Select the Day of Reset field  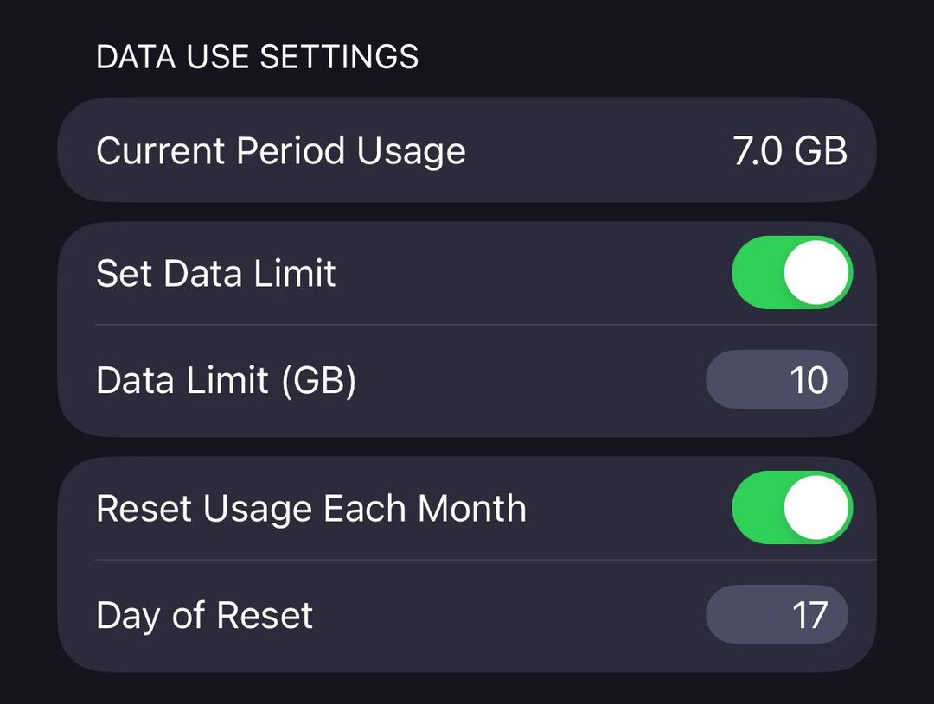pos(777,614)
